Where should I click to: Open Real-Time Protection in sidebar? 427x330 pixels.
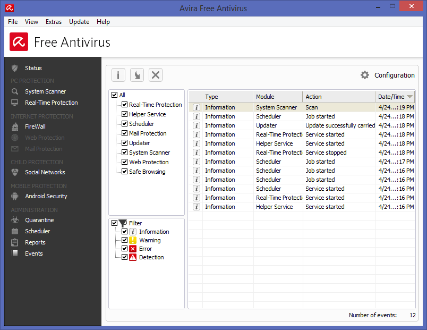(x=51, y=103)
